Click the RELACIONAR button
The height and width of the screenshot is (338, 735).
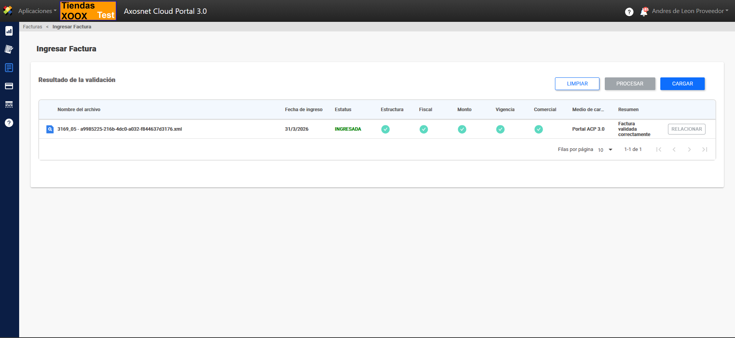tap(686, 129)
